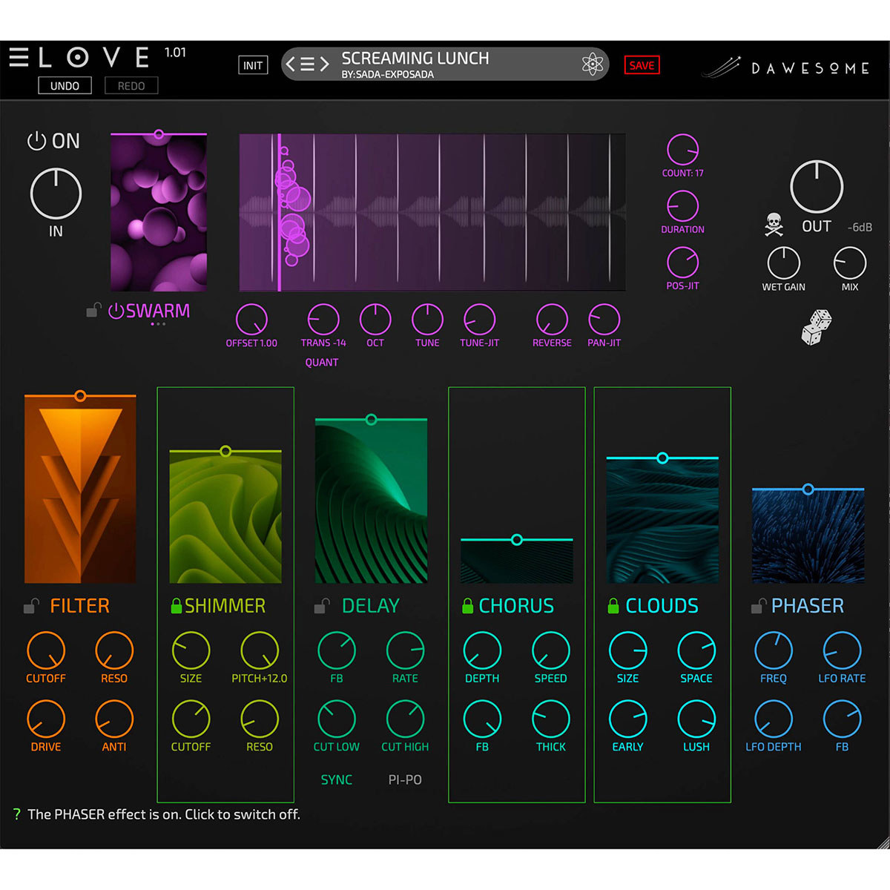Click the SYNC option under DELAY
The height and width of the screenshot is (890, 890).
(337, 779)
